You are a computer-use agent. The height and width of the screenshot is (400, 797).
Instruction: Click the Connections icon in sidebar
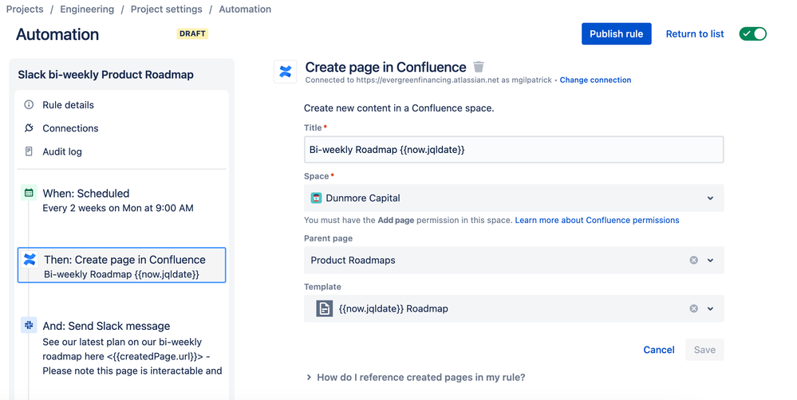coord(30,128)
